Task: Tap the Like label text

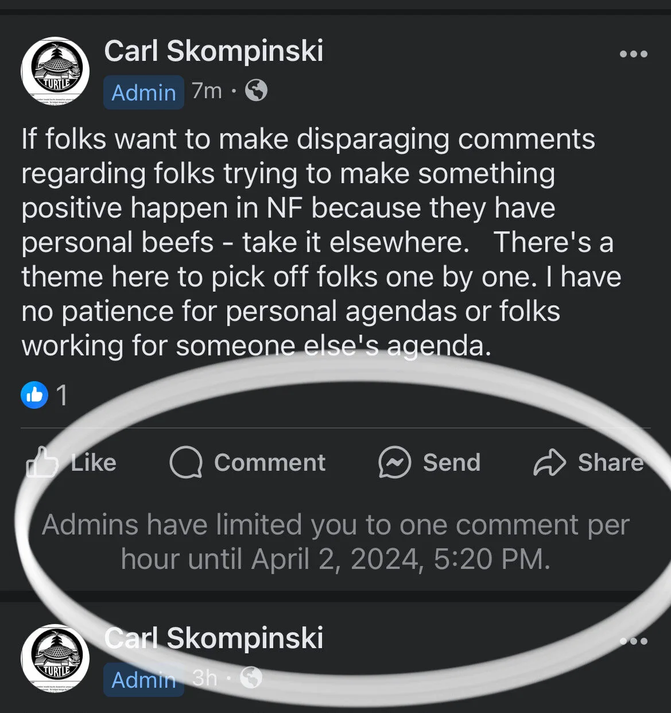Action: coord(94,463)
